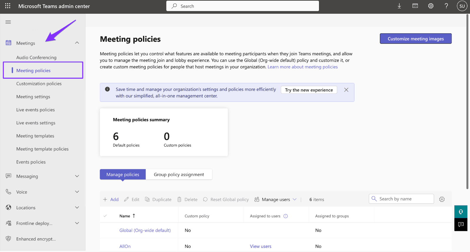470x252 pixels.
Task: Open Help question mark icon
Action: (x=446, y=6)
